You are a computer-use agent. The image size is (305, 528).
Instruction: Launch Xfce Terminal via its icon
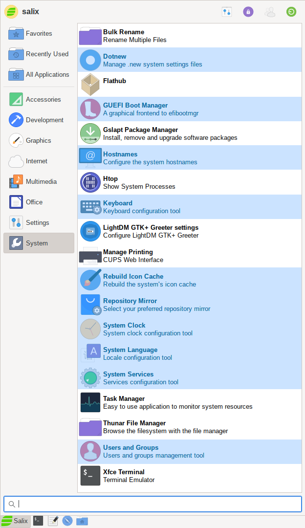tap(90, 476)
